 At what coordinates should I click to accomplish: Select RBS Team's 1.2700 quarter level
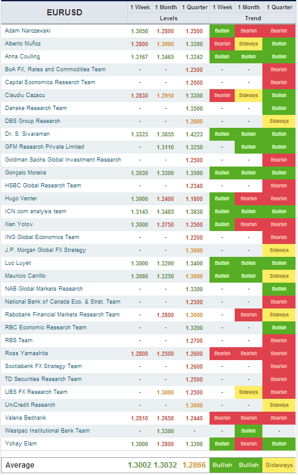[x=194, y=341]
